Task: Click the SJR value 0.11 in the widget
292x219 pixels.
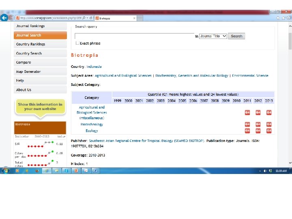Action: pos(59,144)
